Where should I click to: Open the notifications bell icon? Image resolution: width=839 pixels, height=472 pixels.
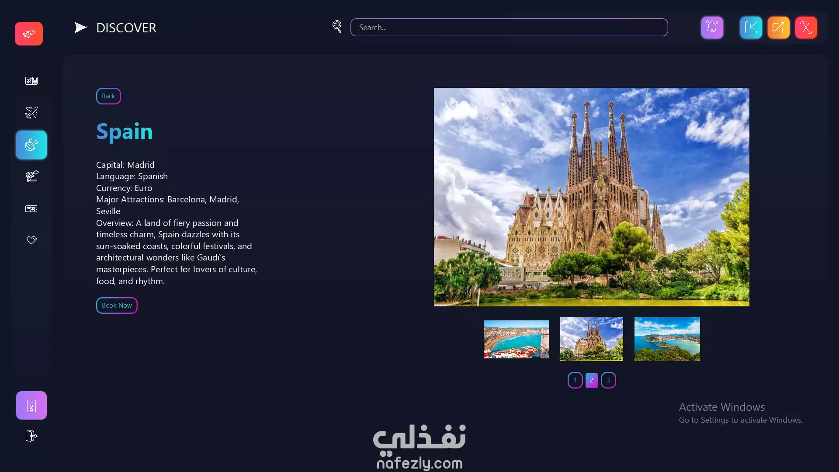pos(712,28)
